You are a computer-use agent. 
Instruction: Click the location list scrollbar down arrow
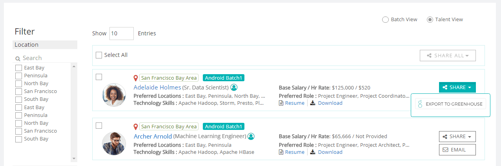pyautogui.click(x=73, y=158)
